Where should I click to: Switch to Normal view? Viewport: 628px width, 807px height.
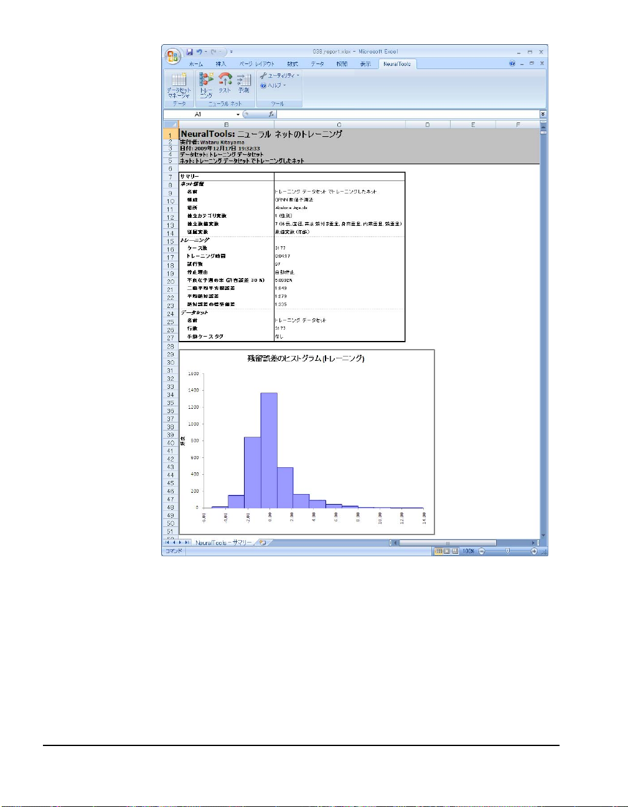click(x=439, y=551)
